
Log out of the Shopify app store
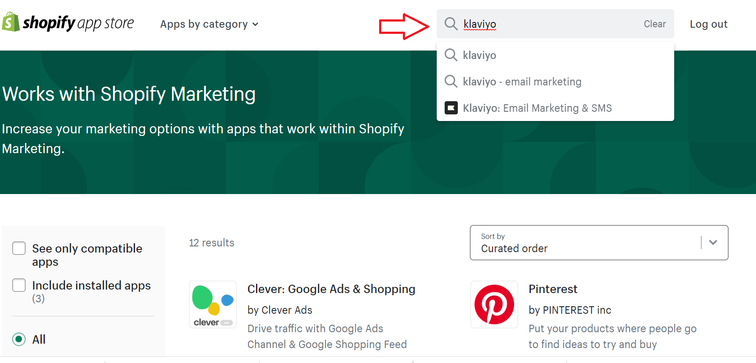coord(709,24)
